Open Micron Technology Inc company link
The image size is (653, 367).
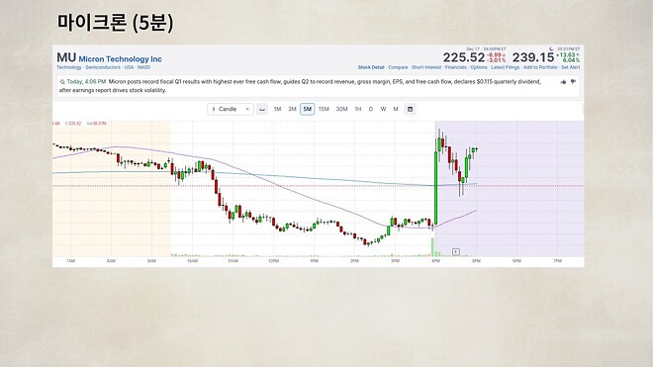[121, 59]
